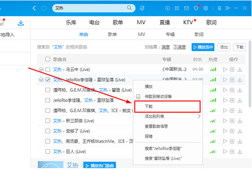Choose 查看歌曲信息 in context menu
252x170 pixels.
click(x=168, y=126)
